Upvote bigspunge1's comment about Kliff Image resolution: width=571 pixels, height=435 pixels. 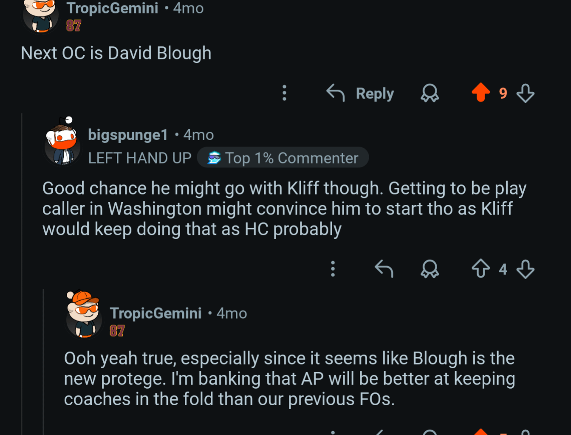pos(481,269)
